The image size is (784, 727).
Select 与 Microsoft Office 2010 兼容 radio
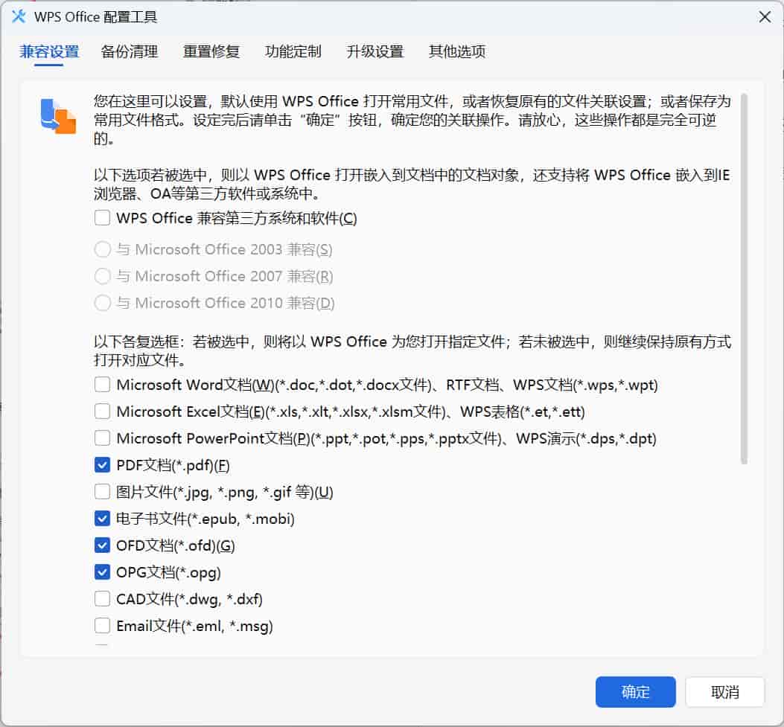click(103, 303)
